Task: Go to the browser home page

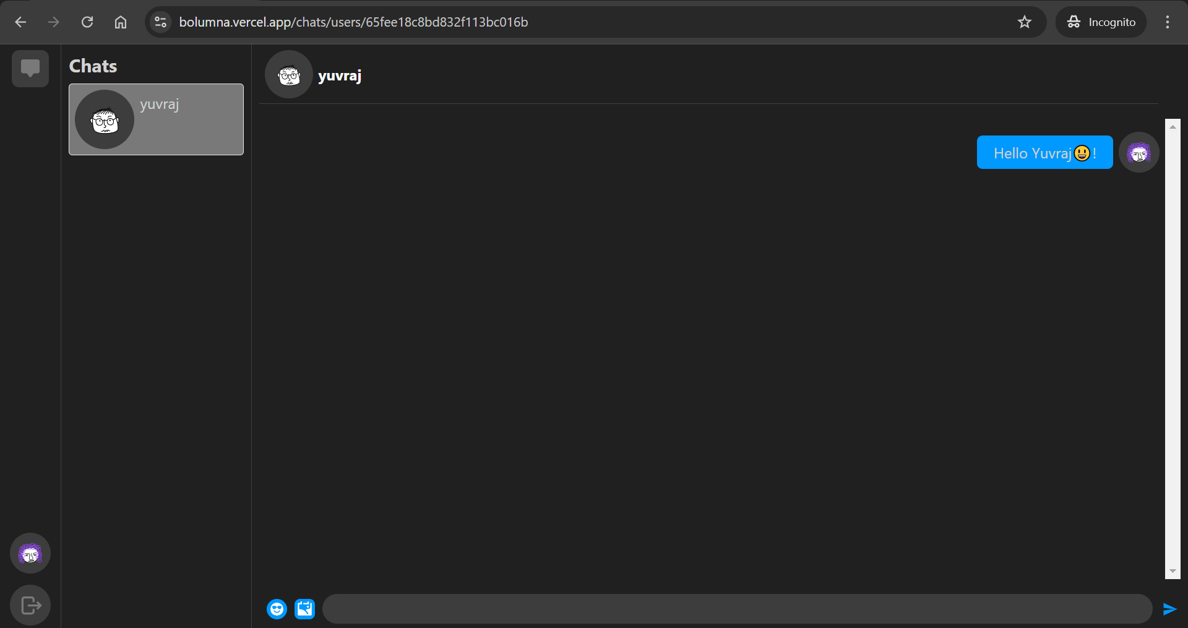Action: (x=121, y=22)
